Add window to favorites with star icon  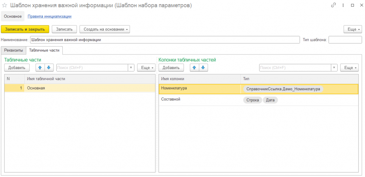pyautogui.click(x=4, y=6)
